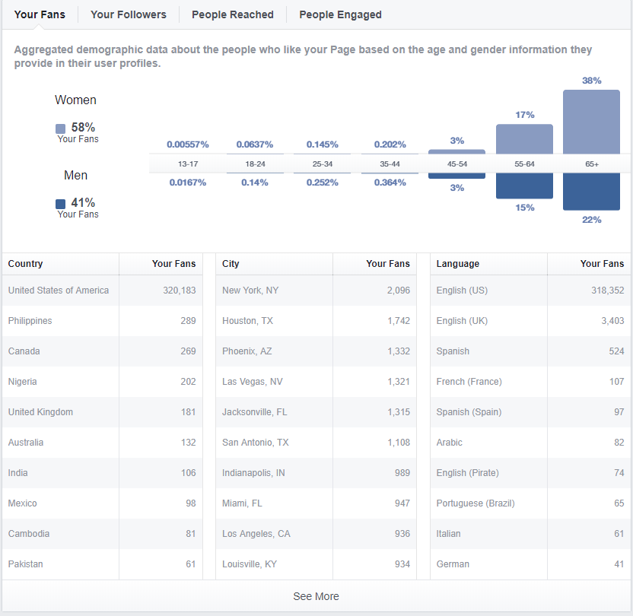Image resolution: width=633 pixels, height=616 pixels.
Task: Select the women 55-64 bar at 17%
Action: (524, 139)
